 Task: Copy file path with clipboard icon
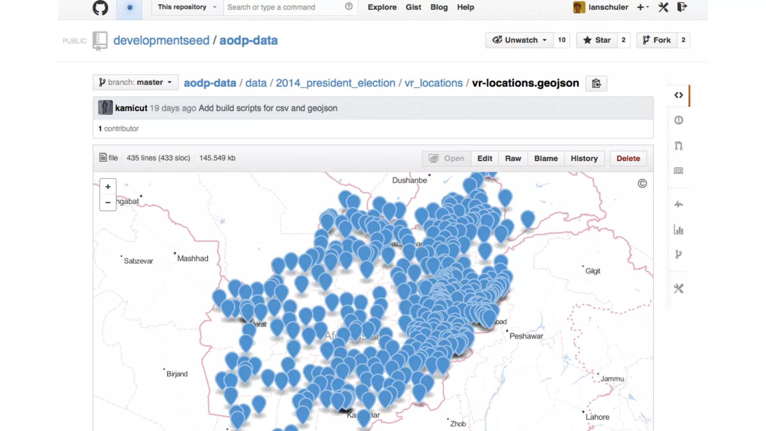[596, 83]
